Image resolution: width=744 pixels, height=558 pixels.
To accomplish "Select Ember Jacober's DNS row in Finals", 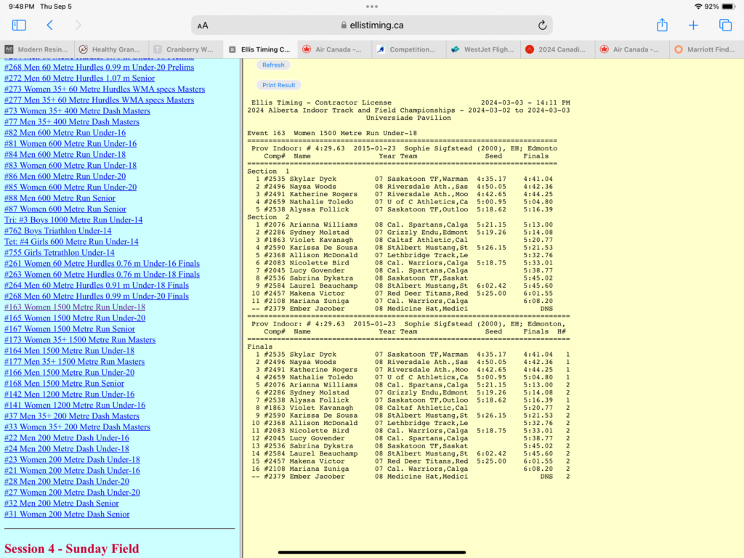I will coord(411,477).
